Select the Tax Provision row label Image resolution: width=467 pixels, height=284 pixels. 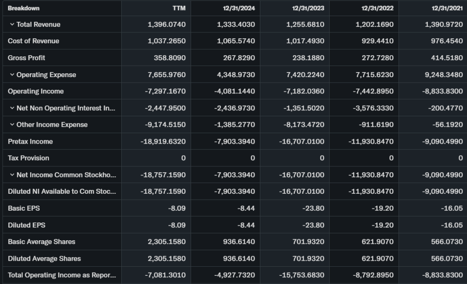tap(28, 158)
